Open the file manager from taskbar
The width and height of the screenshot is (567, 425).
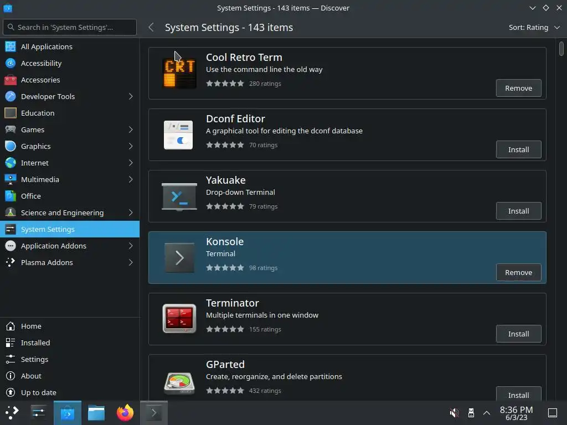coord(96,413)
